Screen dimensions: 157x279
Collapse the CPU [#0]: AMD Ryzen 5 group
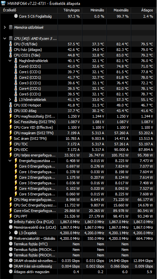pyautogui.click(x=5, y=39)
